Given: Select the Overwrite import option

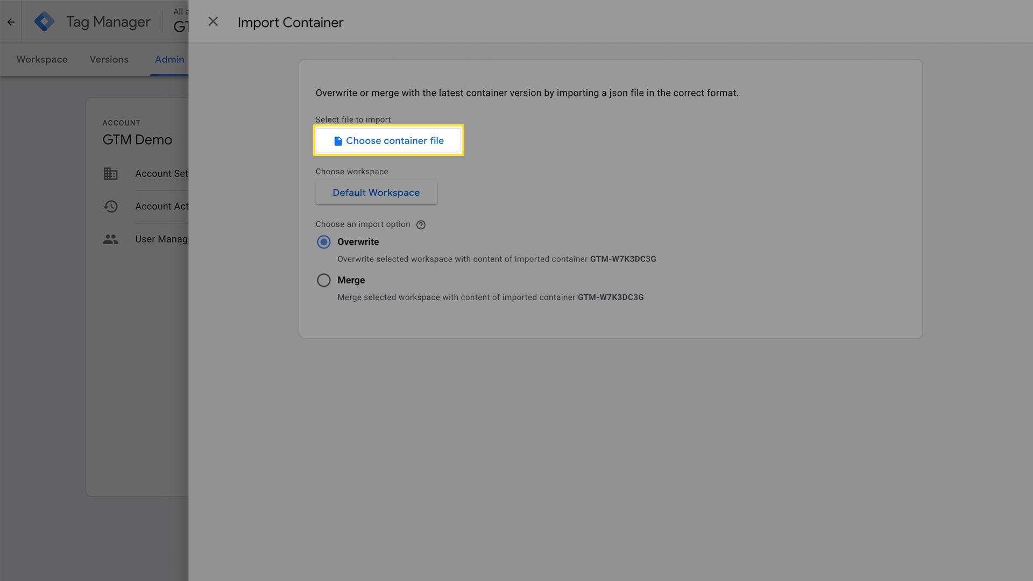Looking at the screenshot, I should pyautogui.click(x=323, y=242).
